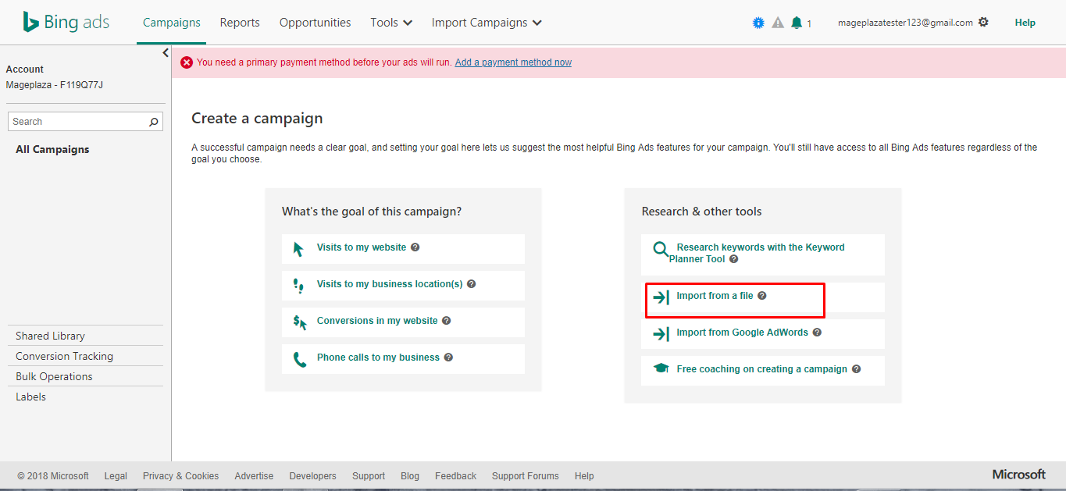Screen dimensions: 1066x491
Task: Click the Microsoft logo in footer
Action: (1019, 475)
